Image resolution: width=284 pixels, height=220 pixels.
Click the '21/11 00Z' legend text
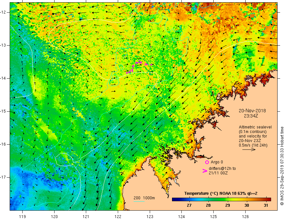tap(218, 173)
